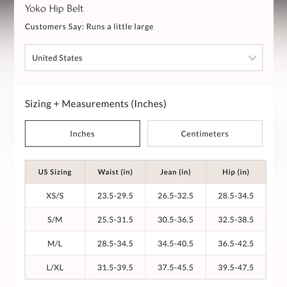Click 'Customers Say: Runs a little large'
The height and width of the screenshot is (287, 287).
click(89, 27)
